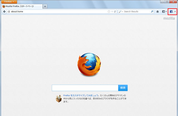Viewport: 178px width, 116px height.
Task: Open the search engine selector dropdown
Action: (x=121, y=11)
